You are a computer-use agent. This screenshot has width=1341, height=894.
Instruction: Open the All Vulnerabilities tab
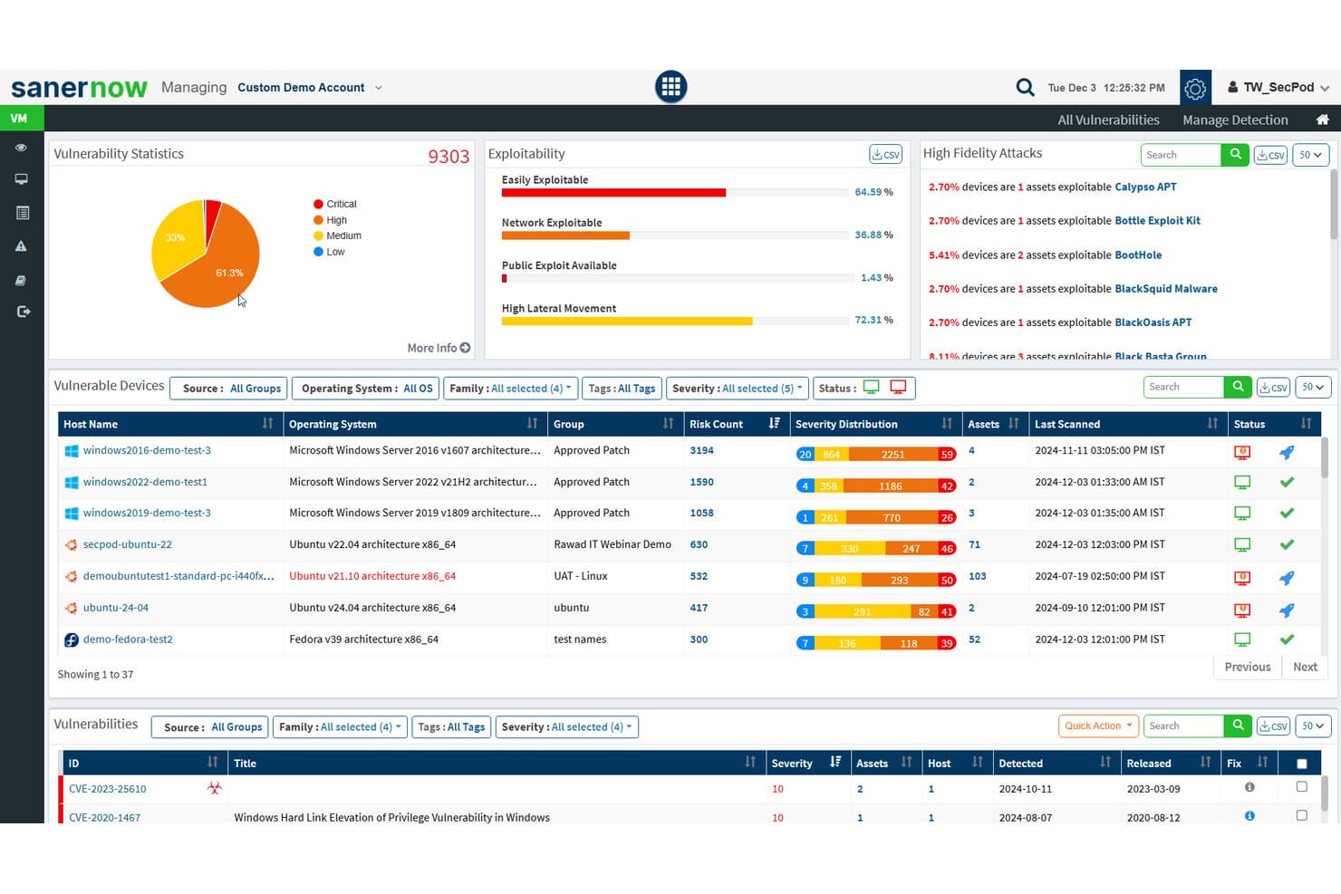click(1108, 120)
